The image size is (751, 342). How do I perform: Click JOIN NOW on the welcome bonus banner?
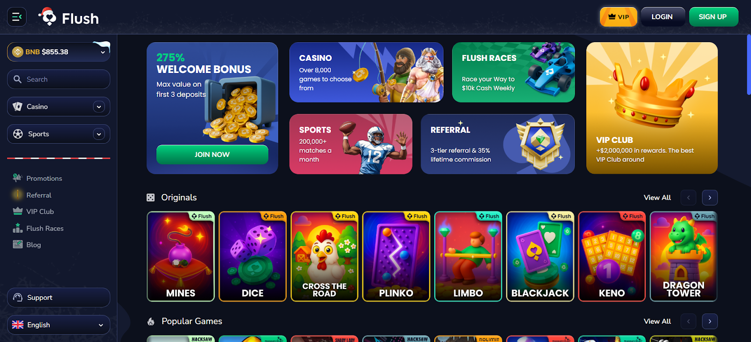[212, 155]
